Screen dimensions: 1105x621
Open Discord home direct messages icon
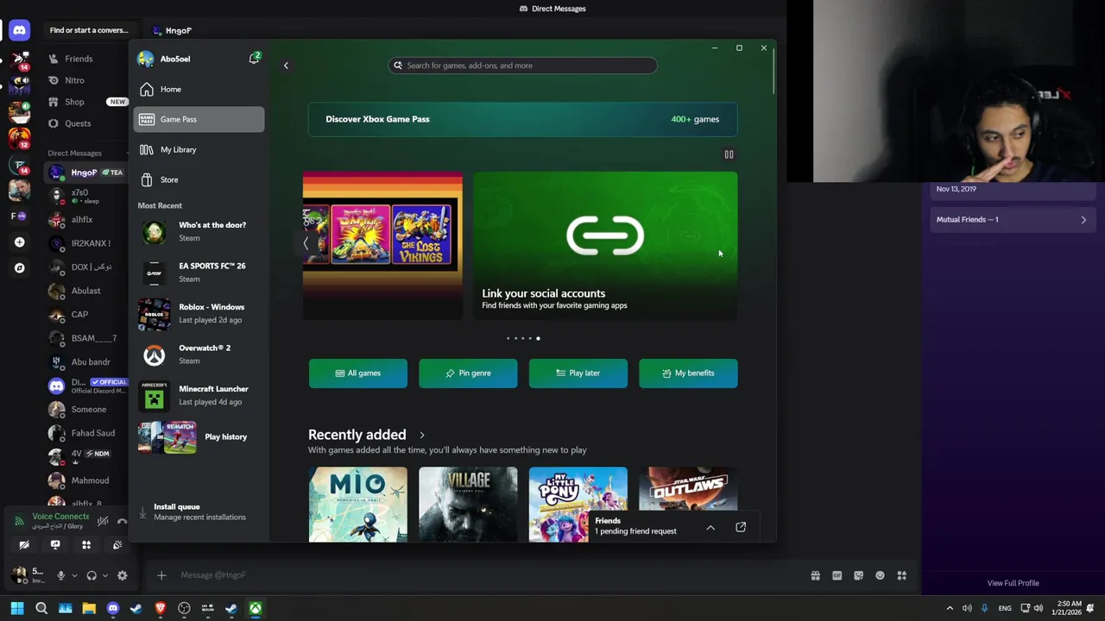click(x=19, y=30)
